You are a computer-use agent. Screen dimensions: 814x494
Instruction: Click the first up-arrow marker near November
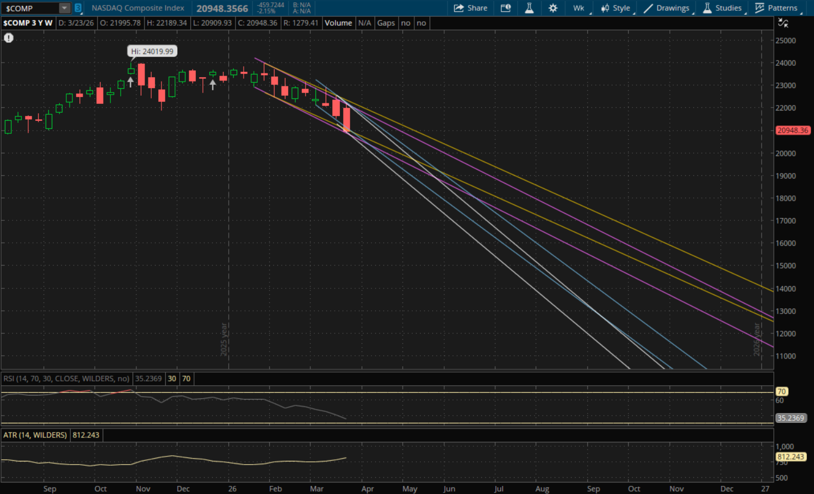click(x=131, y=82)
